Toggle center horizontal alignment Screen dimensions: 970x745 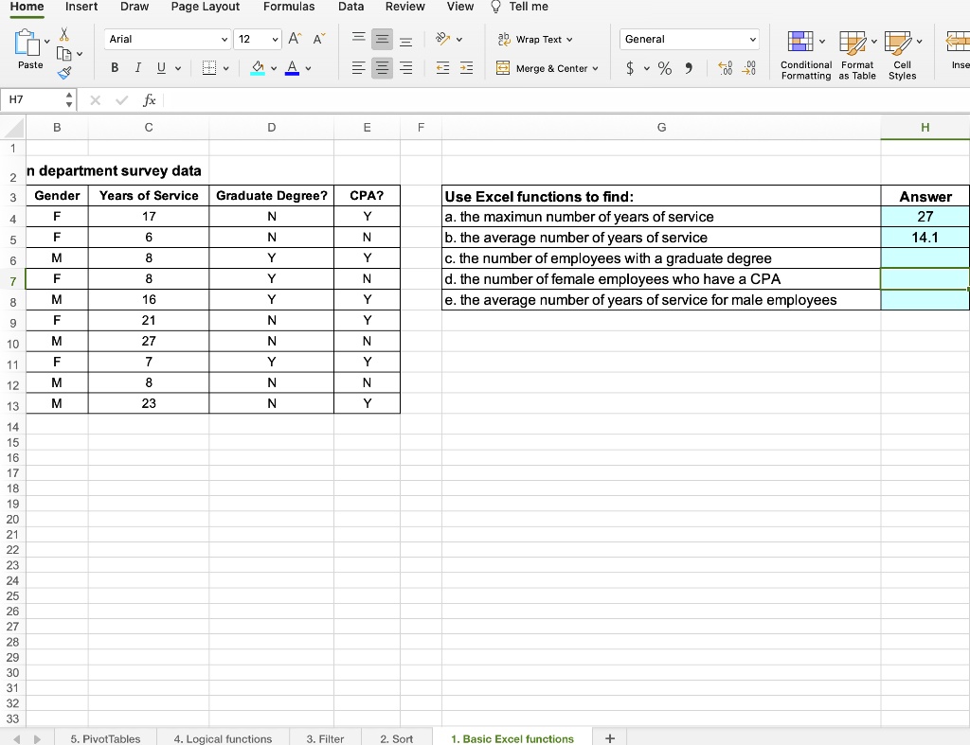point(383,68)
